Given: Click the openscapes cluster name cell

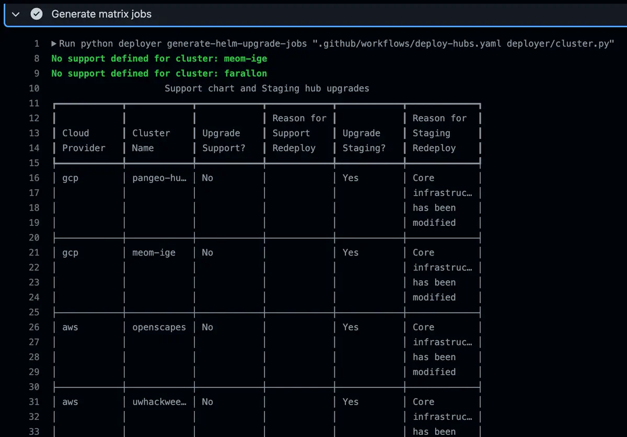Looking at the screenshot, I should [x=159, y=327].
